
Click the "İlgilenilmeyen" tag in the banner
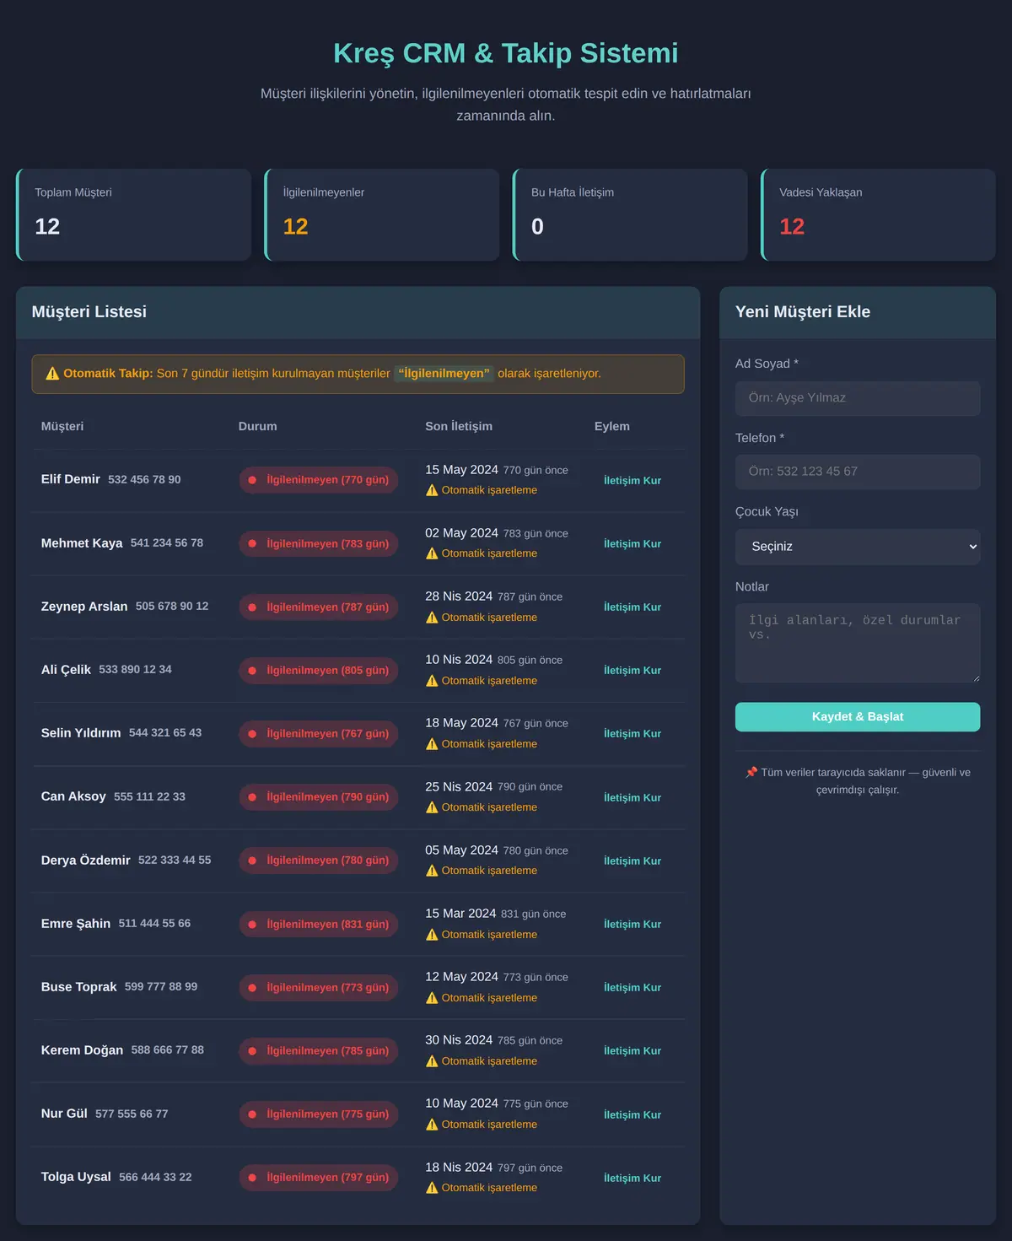444,374
